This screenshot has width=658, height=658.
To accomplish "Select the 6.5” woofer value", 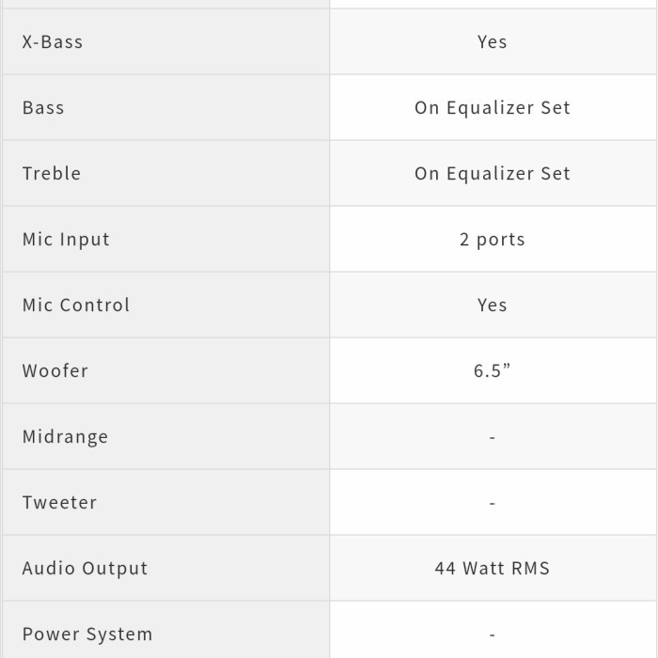I will [493, 371].
